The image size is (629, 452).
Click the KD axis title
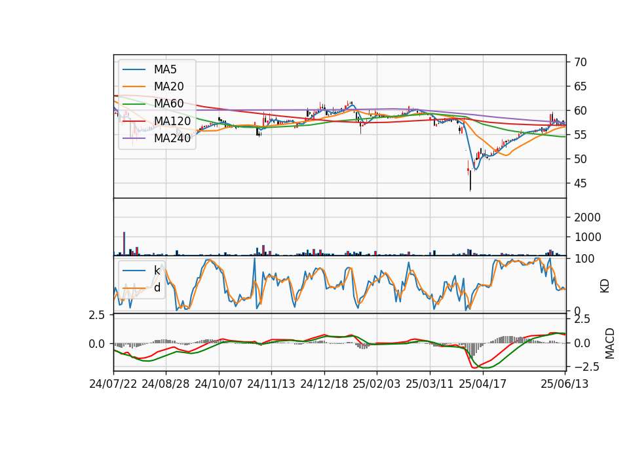click(x=605, y=286)
